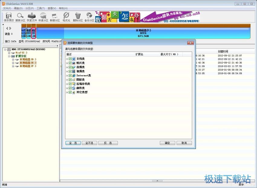Open the 工具(T) menu
This screenshot has height=188, width=257.
(41, 8)
